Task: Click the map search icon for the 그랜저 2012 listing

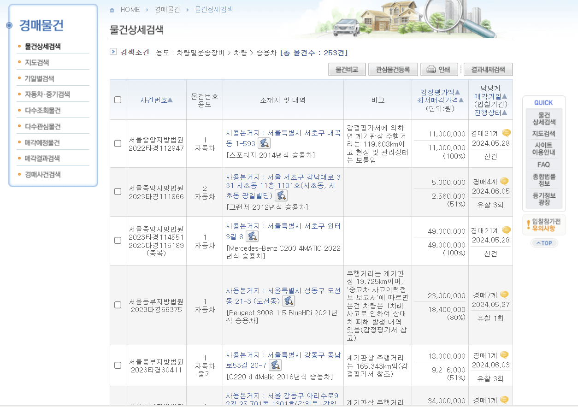Action: (282, 195)
